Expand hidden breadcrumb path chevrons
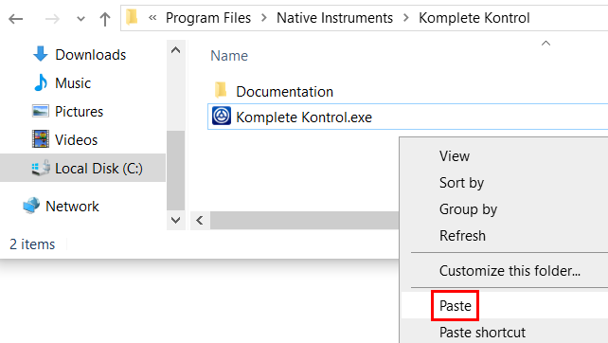Image resolution: width=608 pixels, height=343 pixels. pyautogui.click(x=152, y=17)
